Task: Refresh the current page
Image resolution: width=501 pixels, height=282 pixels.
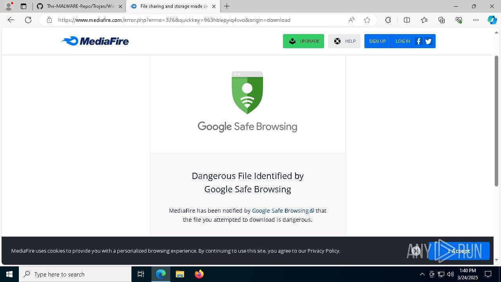Action: (x=28, y=20)
